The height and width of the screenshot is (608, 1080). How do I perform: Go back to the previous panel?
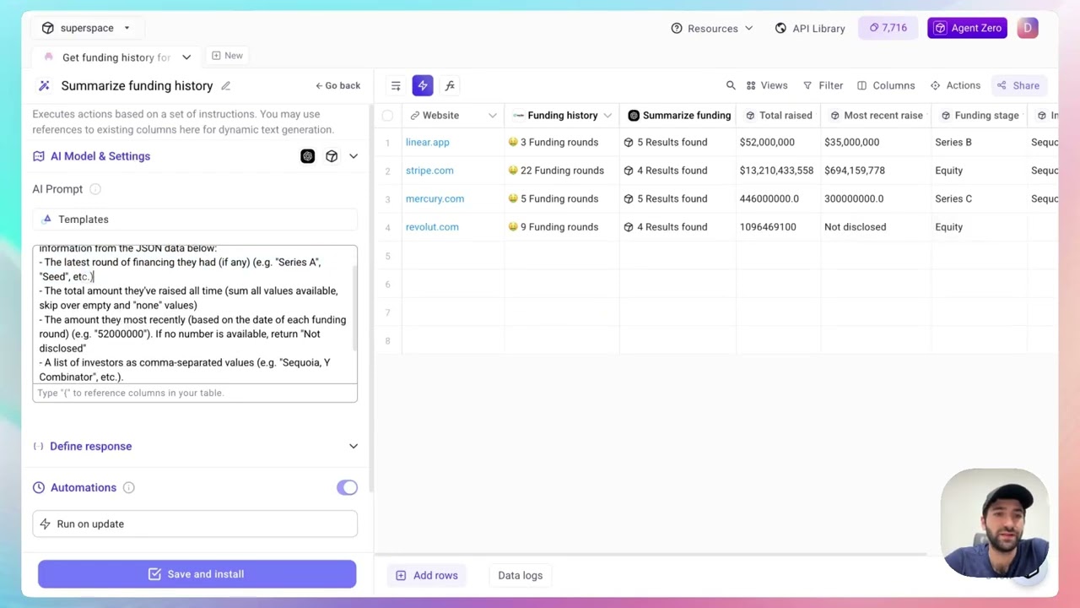point(337,85)
